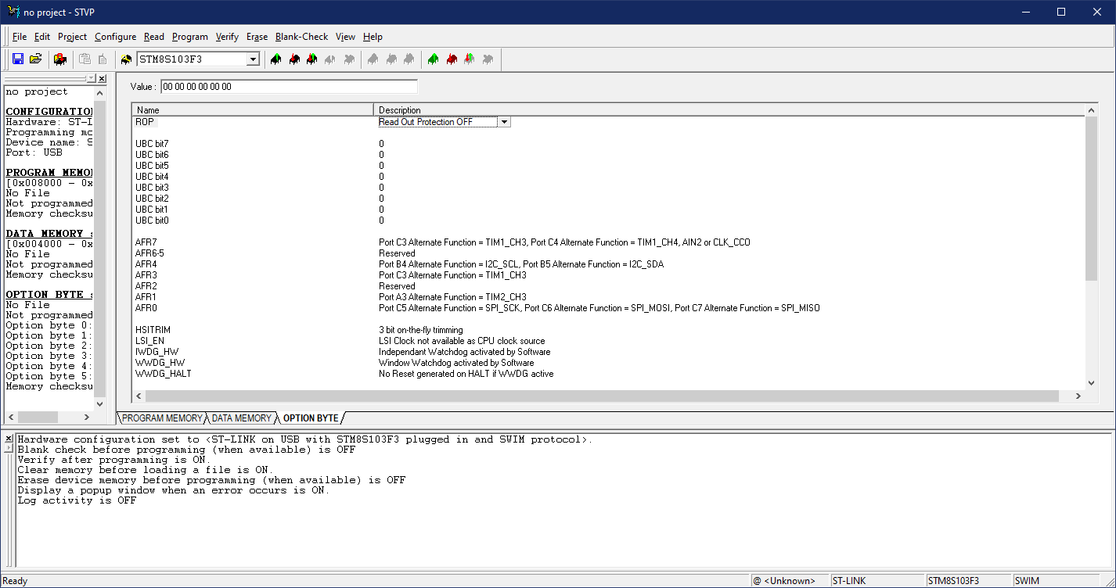Viewport: 1116px width, 588px height.
Task: Click the all-red chip icon
Action: coord(452,59)
